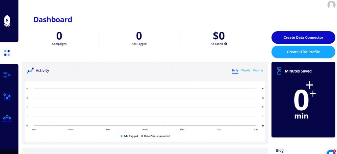Click the squid rocket logo in sidebar
The image size is (337, 154).
pos(7,21)
